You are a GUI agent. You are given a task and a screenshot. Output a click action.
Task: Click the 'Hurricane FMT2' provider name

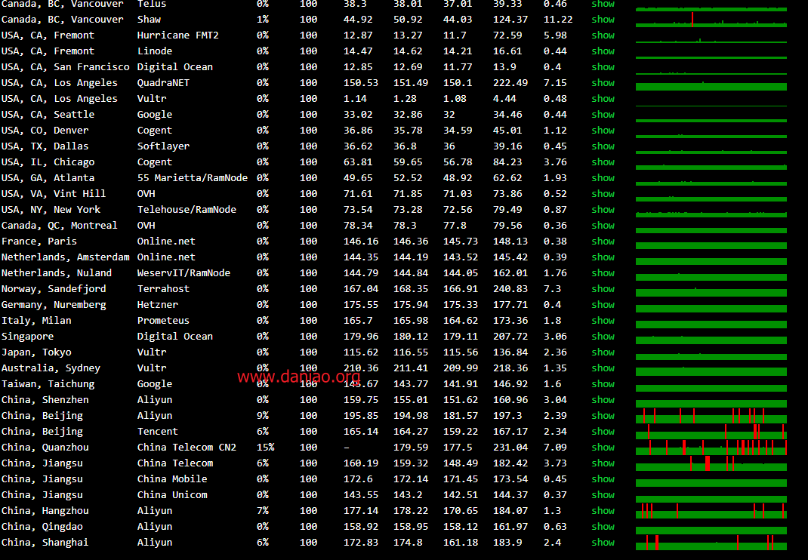click(177, 35)
